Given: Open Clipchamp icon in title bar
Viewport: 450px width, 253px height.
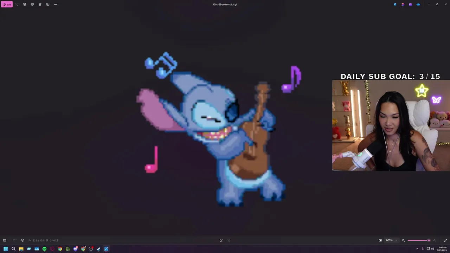Looking at the screenshot, I should [x=410, y=4].
